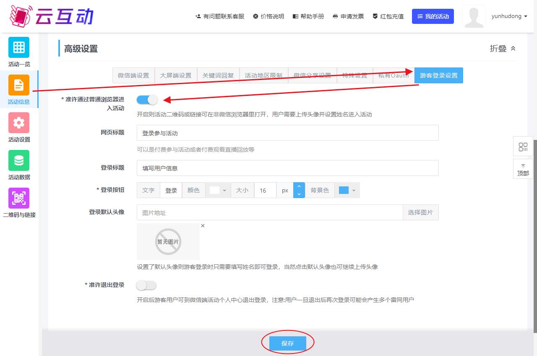The width and height of the screenshot is (537, 356).
Task: Enable the 准许退出登录 switch
Action: tap(146, 285)
